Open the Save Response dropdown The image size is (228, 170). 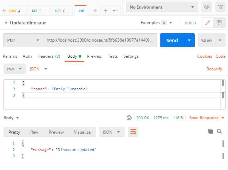pyautogui.click(x=207, y=118)
